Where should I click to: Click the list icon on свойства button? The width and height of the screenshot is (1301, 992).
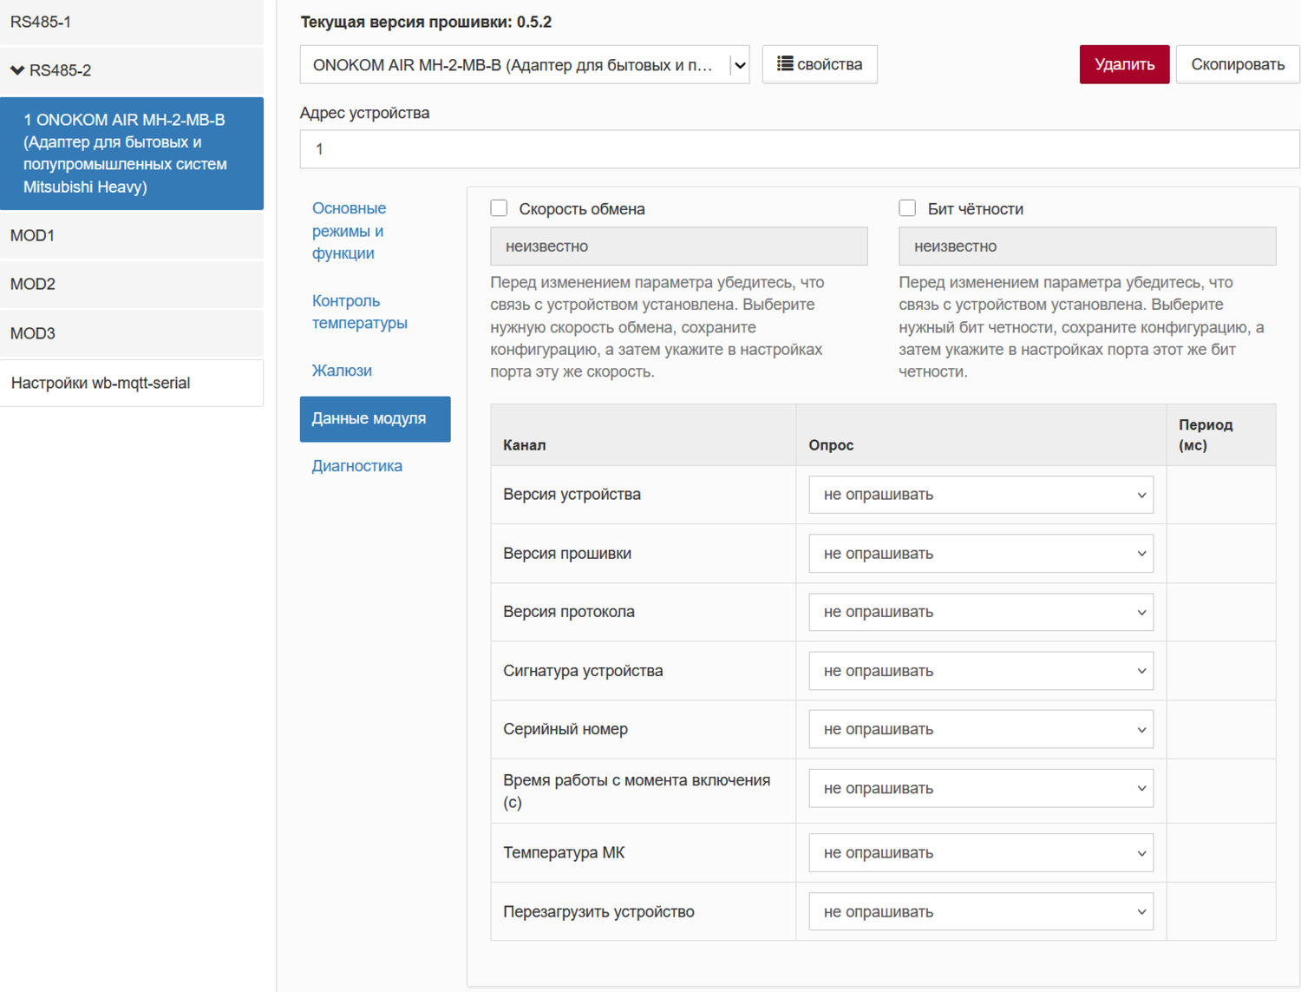click(x=784, y=63)
